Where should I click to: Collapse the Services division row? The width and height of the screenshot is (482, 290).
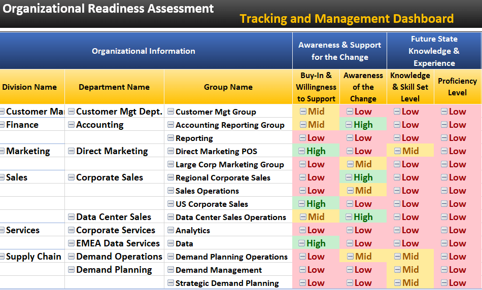click(x=2, y=230)
